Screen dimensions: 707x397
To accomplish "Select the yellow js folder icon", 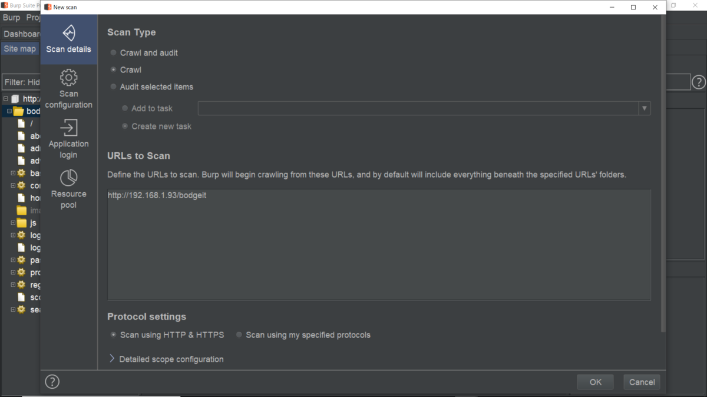I will pos(21,223).
